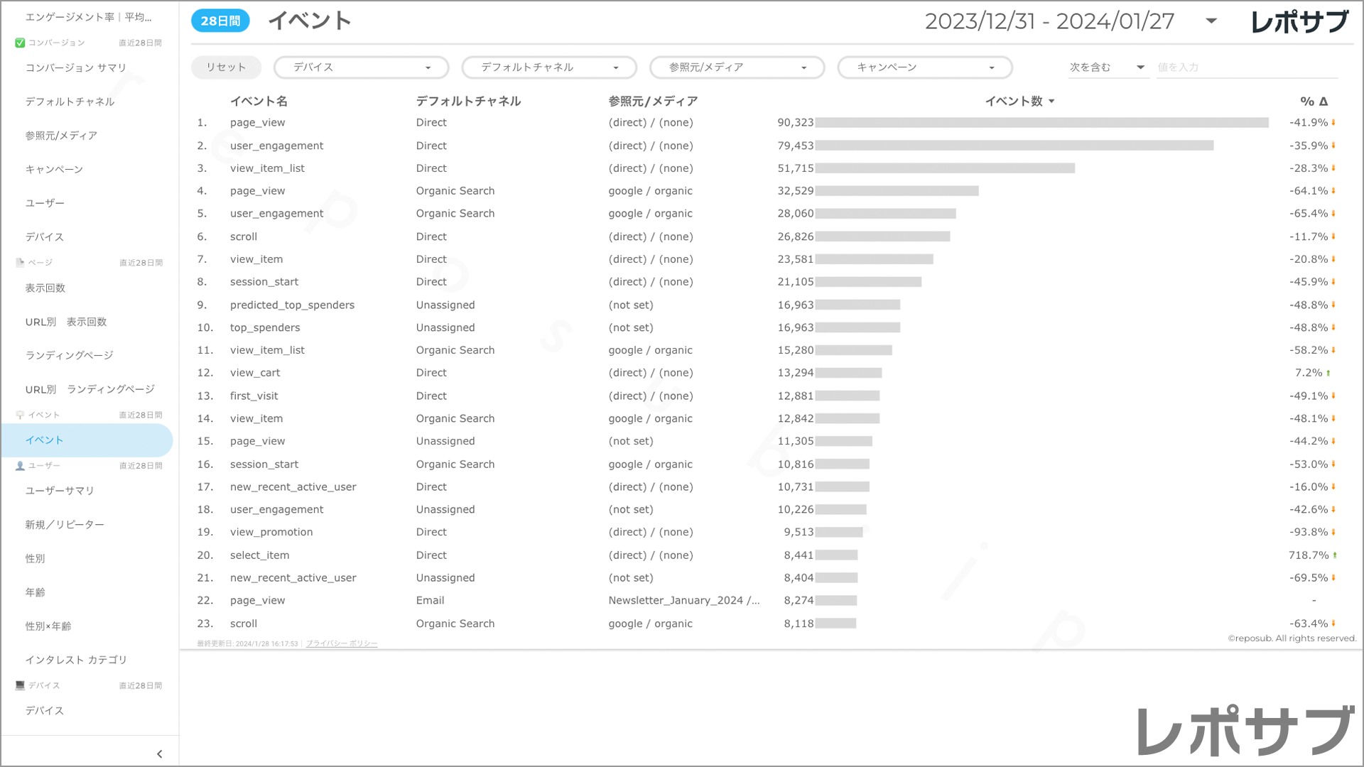
Task: Click the page document icon in sidebar
Action: pos(20,263)
